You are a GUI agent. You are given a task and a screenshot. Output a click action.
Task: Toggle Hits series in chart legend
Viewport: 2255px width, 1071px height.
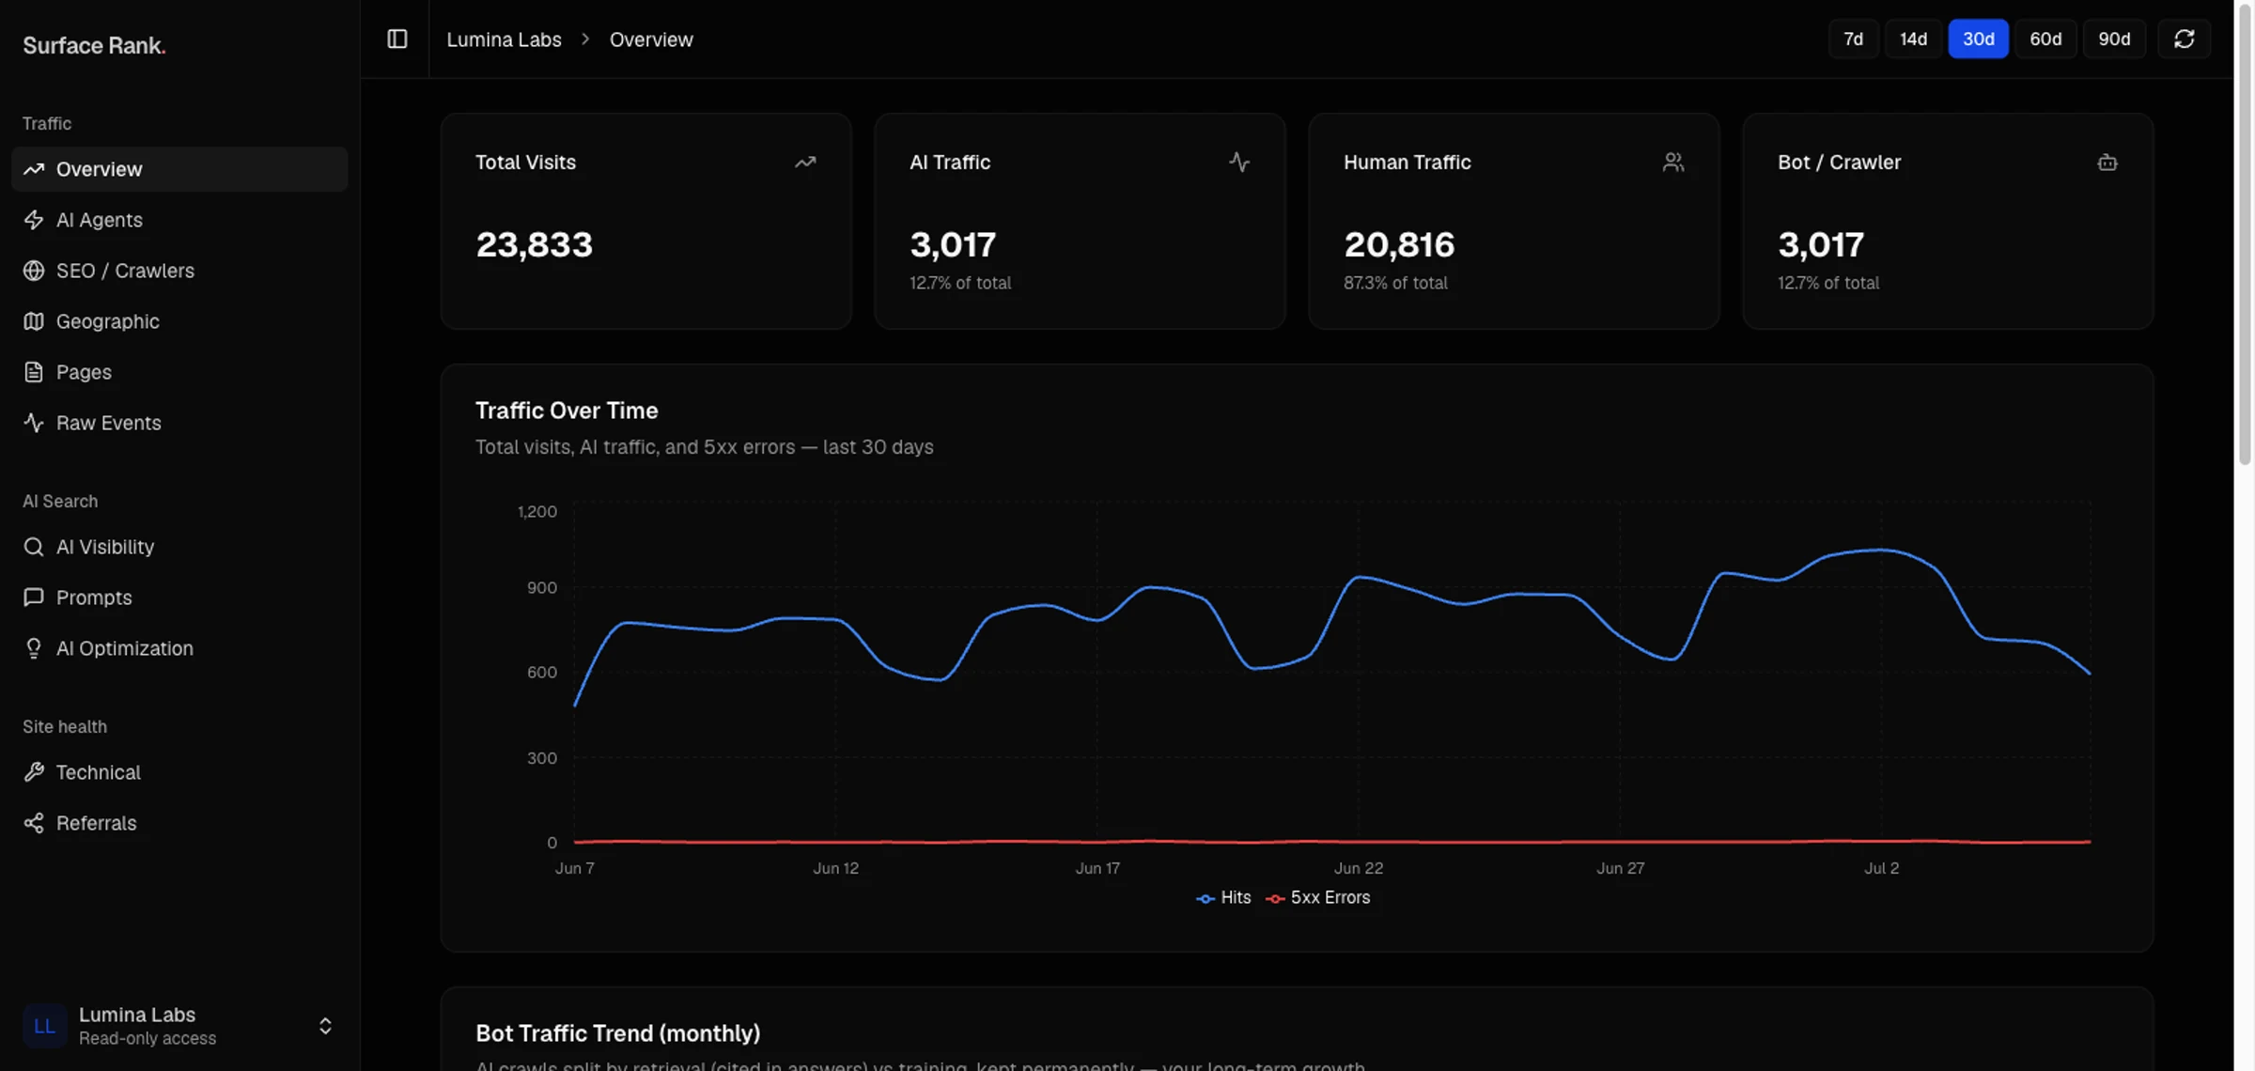(1223, 898)
